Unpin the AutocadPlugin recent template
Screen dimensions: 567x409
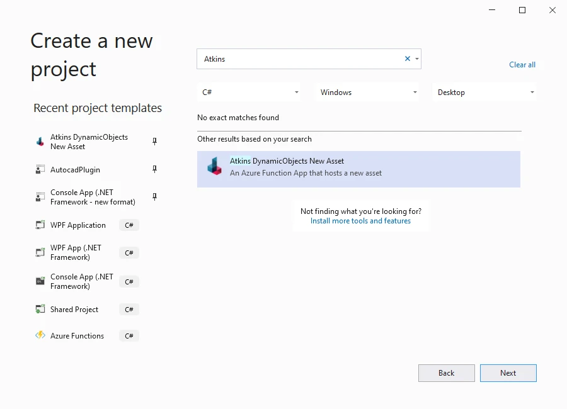click(x=154, y=169)
